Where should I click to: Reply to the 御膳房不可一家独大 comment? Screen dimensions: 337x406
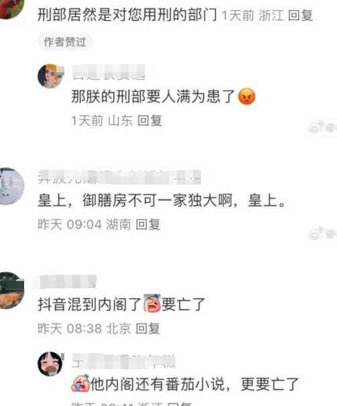pos(148,224)
